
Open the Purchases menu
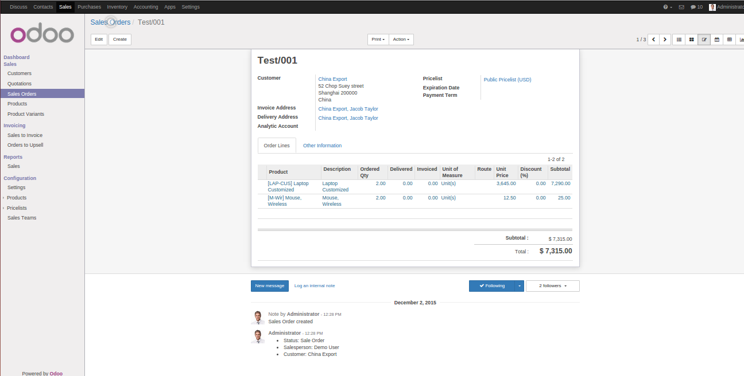click(x=89, y=7)
